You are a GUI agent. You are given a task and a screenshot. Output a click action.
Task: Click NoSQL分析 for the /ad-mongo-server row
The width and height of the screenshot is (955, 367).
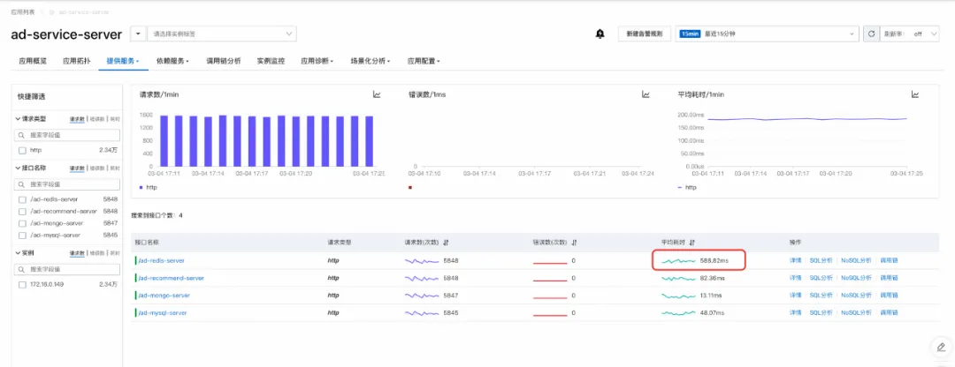click(x=856, y=296)
